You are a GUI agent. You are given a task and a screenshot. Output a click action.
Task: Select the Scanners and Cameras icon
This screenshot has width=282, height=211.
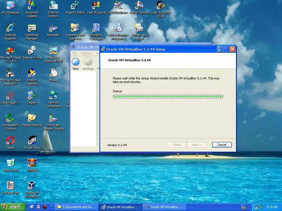[x=75, y=32]
